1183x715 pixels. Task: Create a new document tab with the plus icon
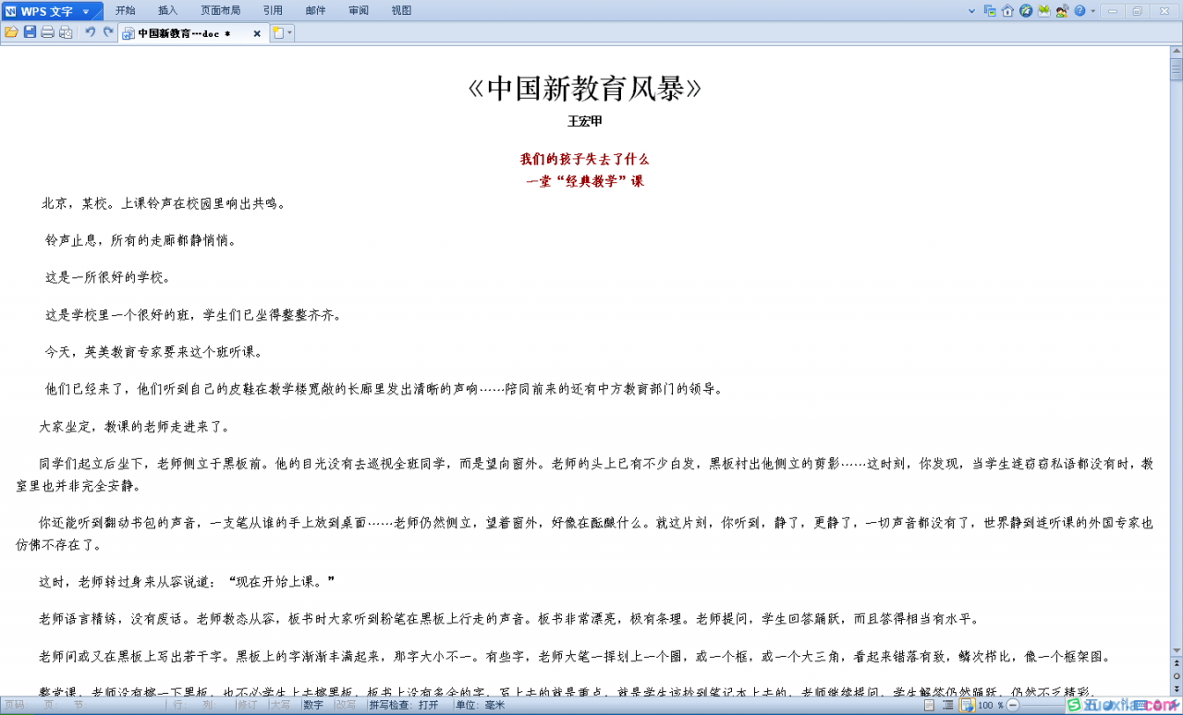(278, 32)
